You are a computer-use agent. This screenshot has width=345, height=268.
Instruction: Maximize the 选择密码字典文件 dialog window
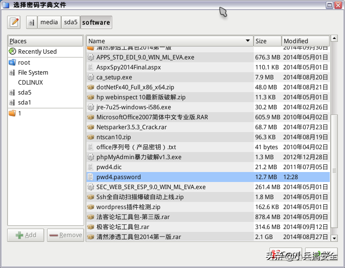pyautogui.click(x=329, y=5)
